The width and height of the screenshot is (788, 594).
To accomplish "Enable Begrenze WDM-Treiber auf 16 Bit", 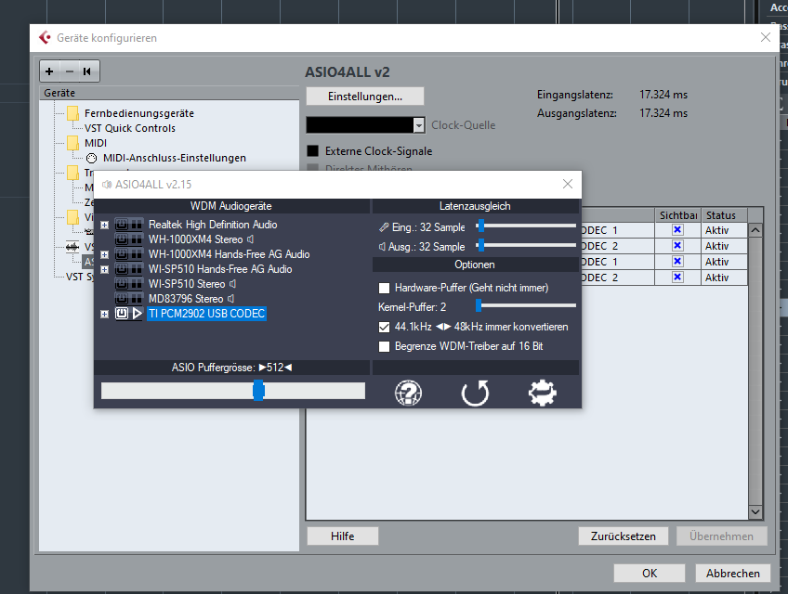I will click(x=384, y=346).
